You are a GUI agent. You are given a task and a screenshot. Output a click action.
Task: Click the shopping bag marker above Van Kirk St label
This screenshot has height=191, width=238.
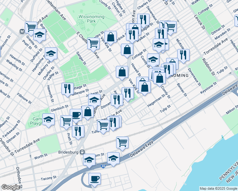[x=111, y=37]
